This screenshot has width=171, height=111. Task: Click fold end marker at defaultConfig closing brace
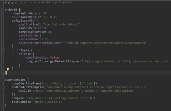coord(3,47)
